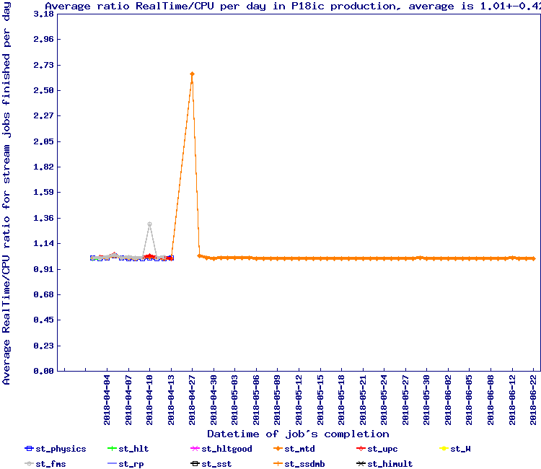This screenshot has width=541, height=469.
Task: Click the st_rp legend marker
Action: click(x=112, y=464)
